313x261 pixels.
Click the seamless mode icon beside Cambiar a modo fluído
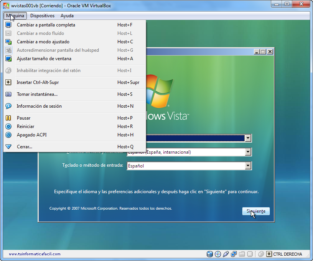pos(8,33)
